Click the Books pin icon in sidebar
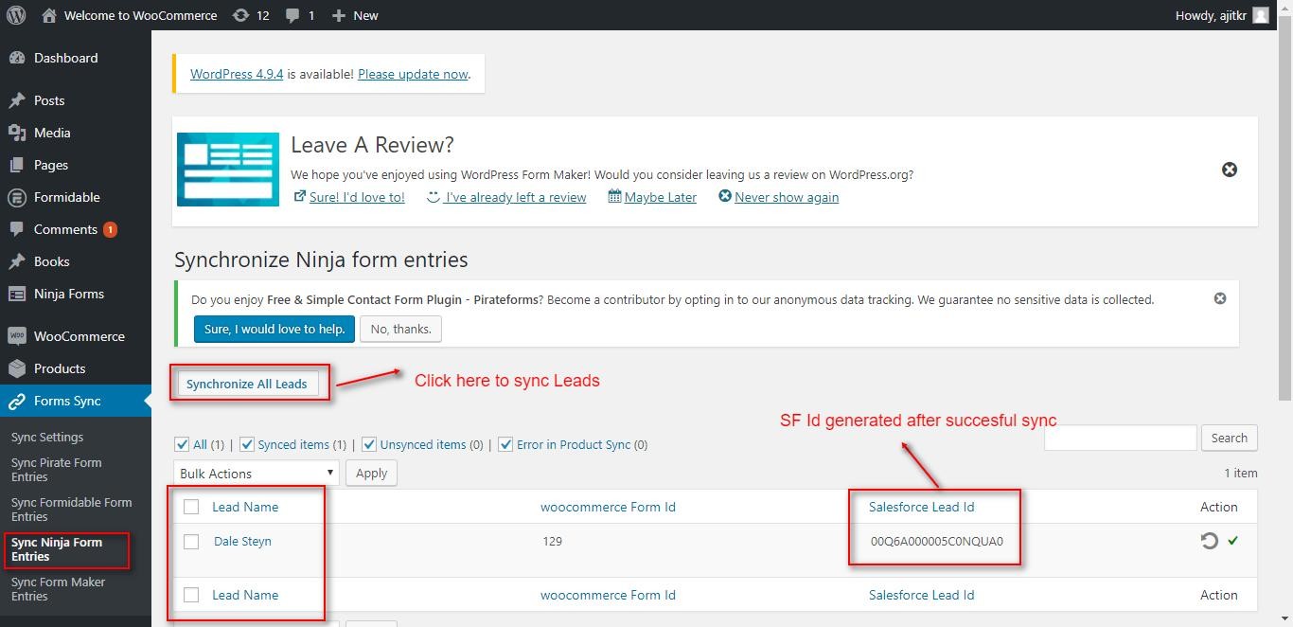Image resolution: width=1293 pixels, height=627 pixels. (x=17, y=261)
